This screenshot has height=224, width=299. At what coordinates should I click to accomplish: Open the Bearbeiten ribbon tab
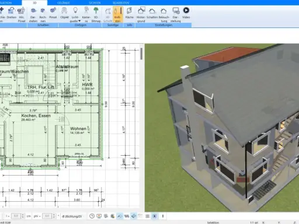[x=121, y=3]
